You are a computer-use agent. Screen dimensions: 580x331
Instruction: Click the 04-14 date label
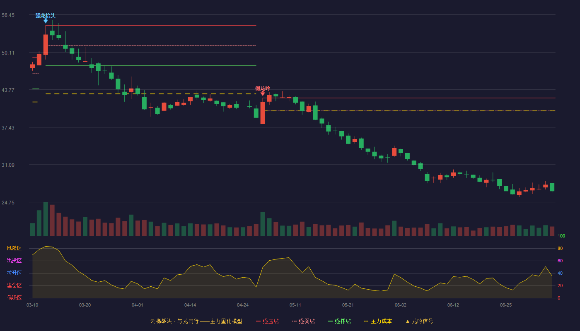(190, 305)
